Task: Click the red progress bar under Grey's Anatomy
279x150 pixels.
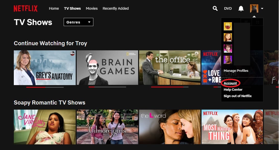Action: (x=36, y=87)
